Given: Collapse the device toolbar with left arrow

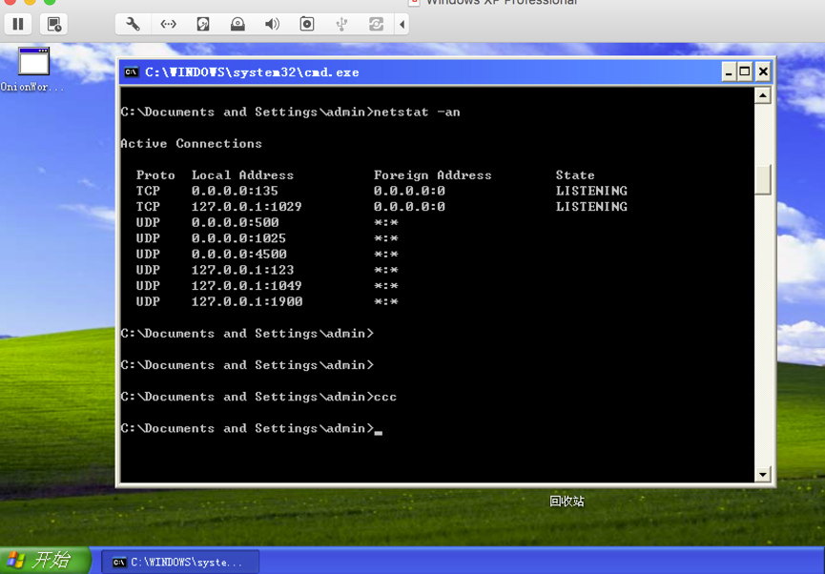Looking at the screenshot, I should [402, 24].
